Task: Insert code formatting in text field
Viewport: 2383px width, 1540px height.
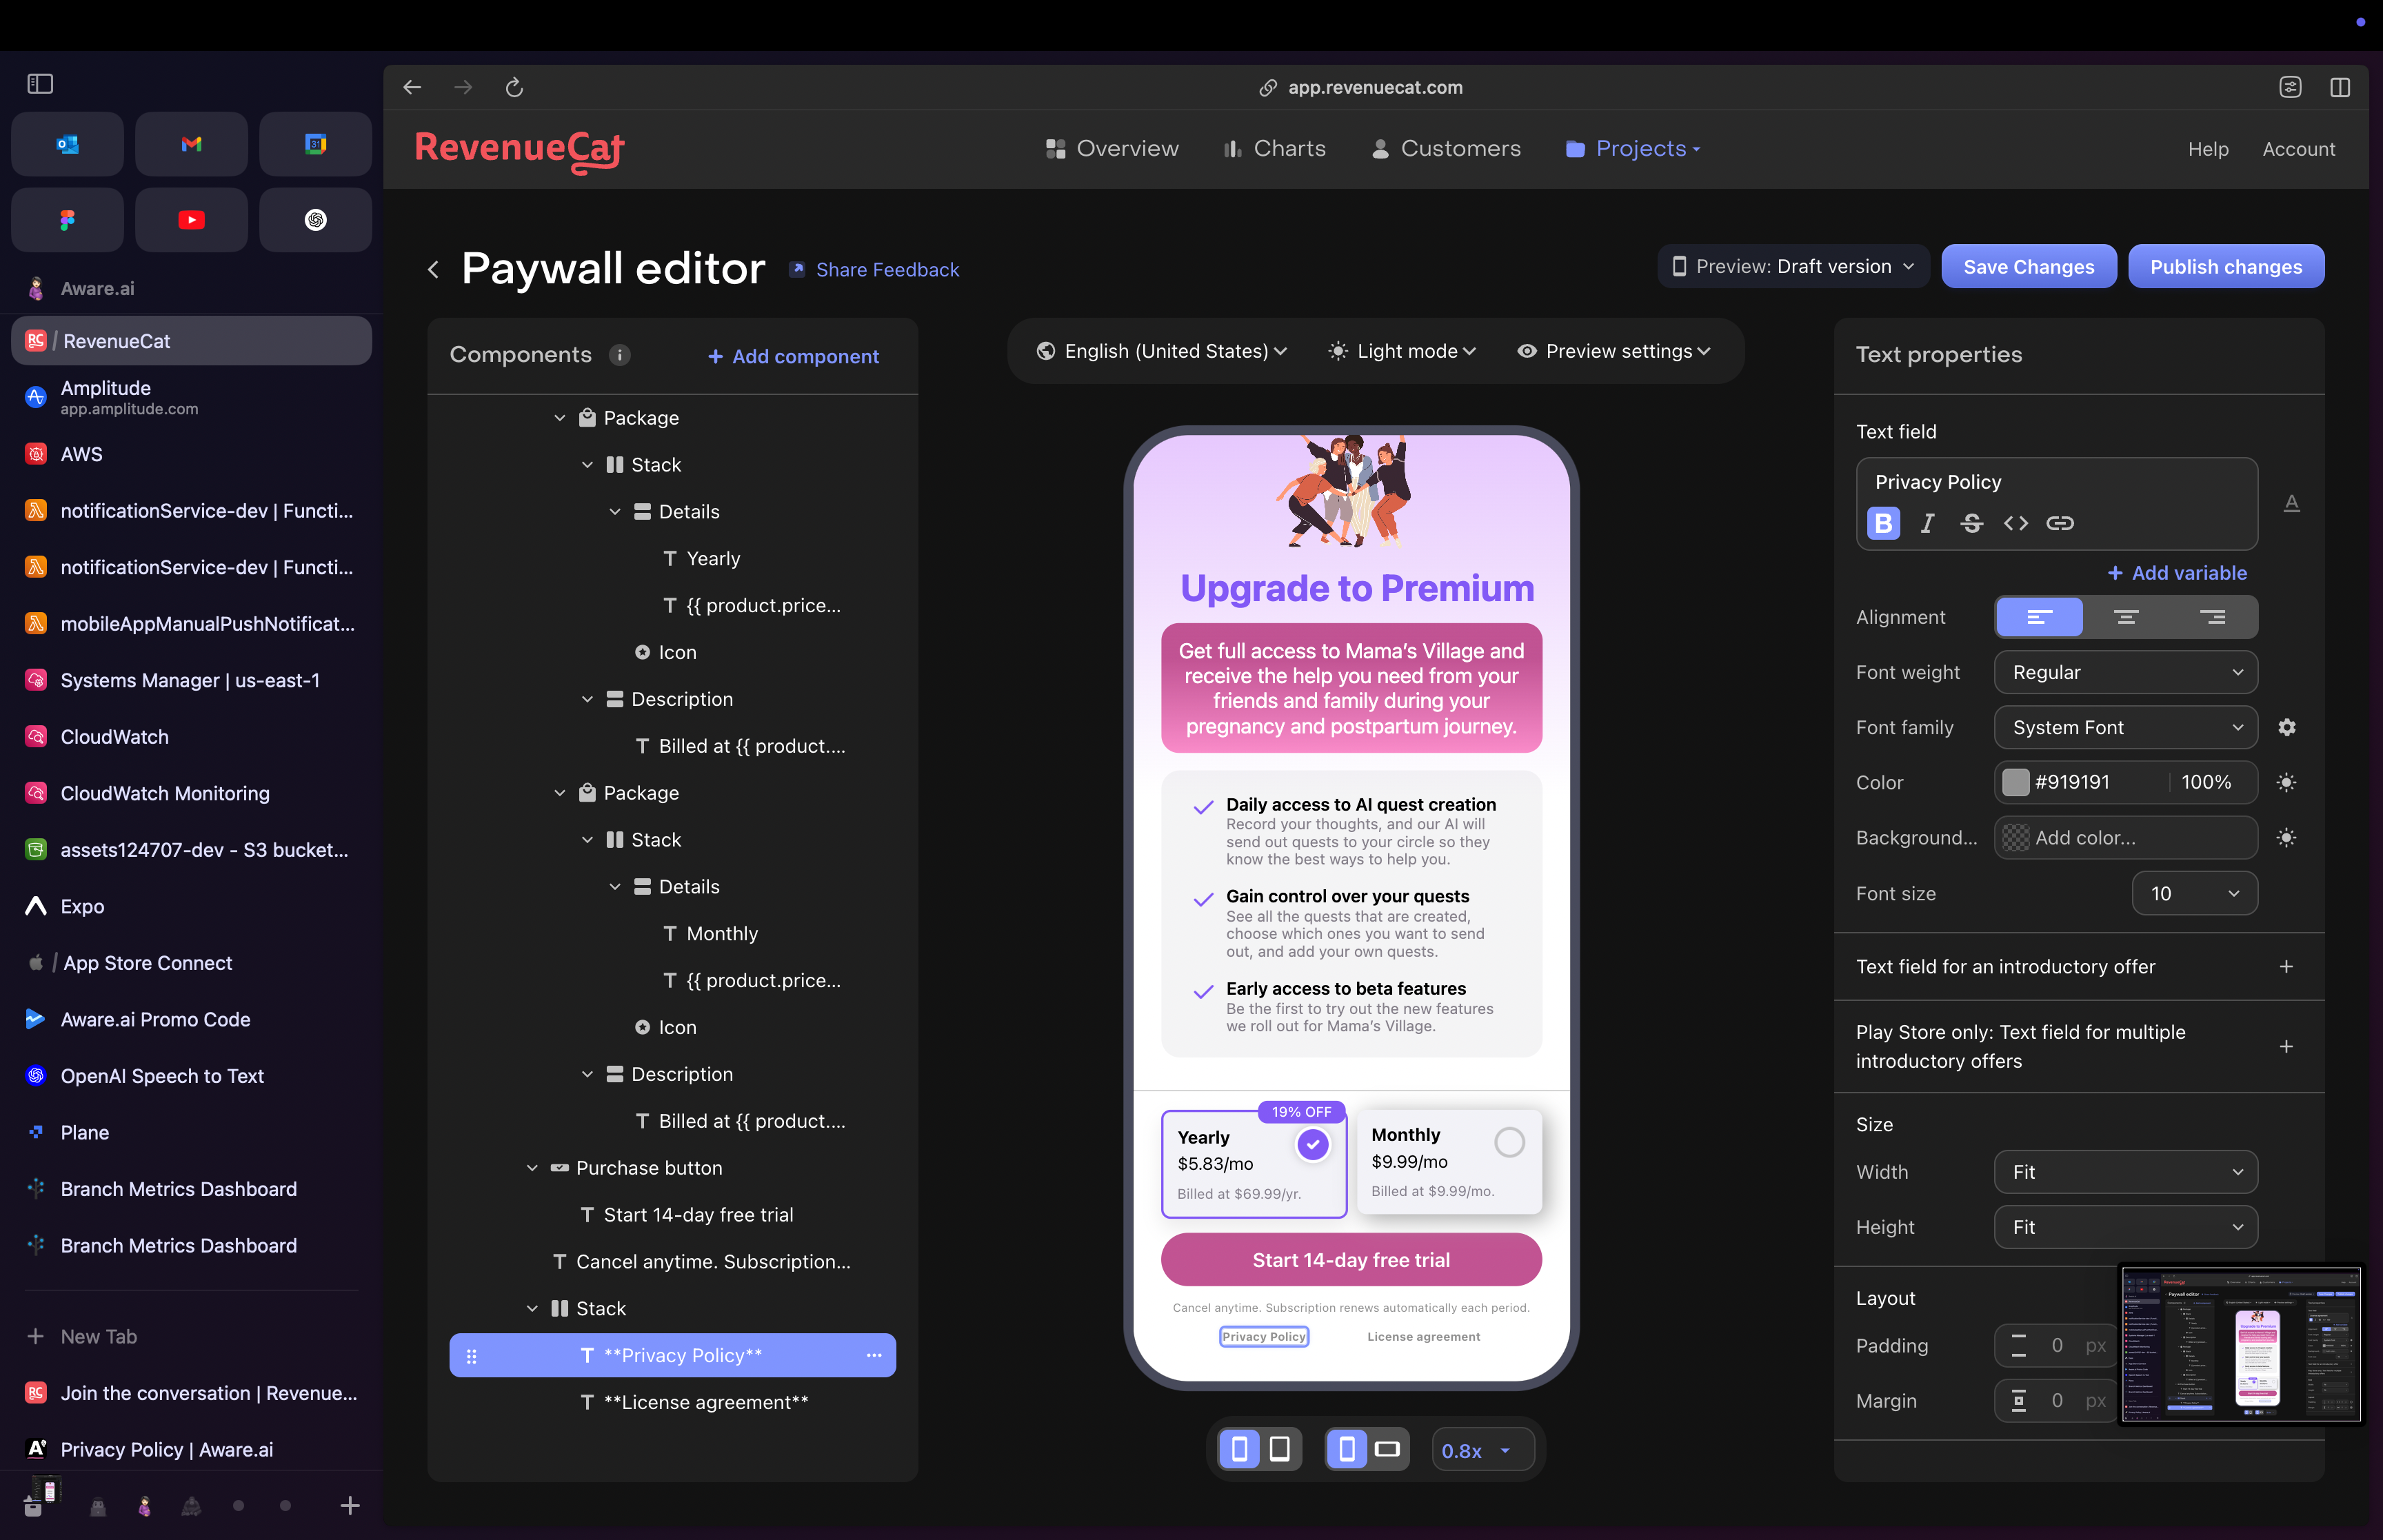Action: pos(2015,523)
